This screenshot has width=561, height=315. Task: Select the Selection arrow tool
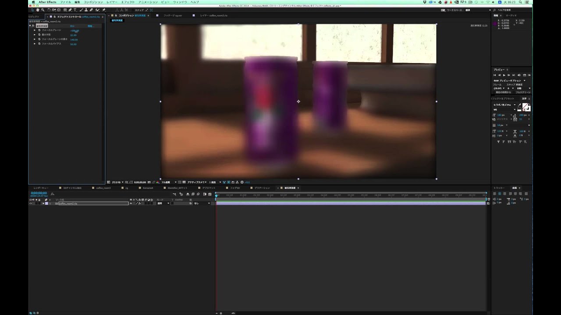tap(32, 10)
